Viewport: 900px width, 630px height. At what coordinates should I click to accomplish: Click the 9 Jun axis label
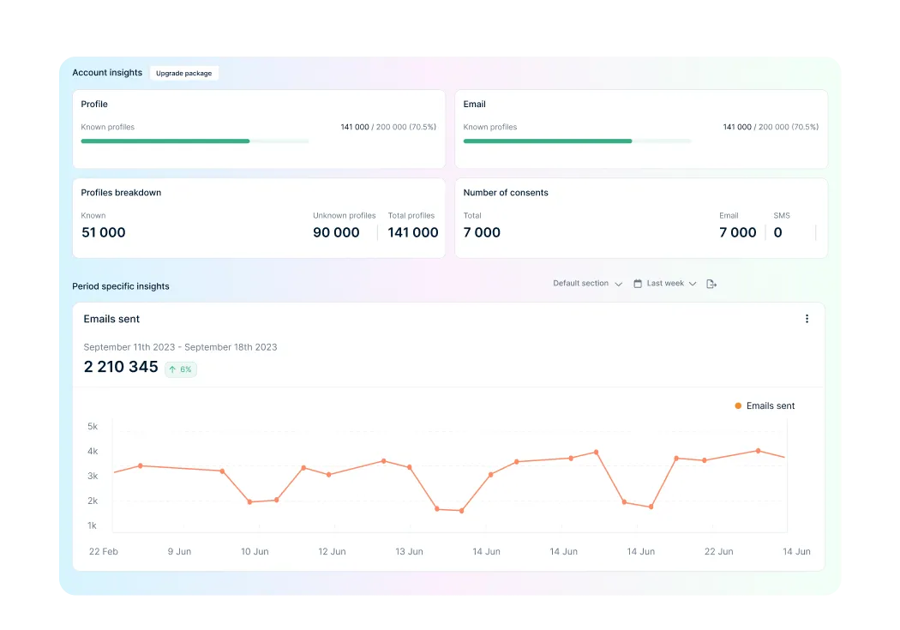click(179, 551)
